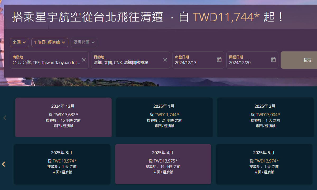
Task: Open the 2024年12月 fare card
Action: pyautogui.click(x=63, y=117)
